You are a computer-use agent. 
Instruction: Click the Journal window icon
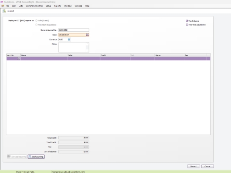click(x=4, y=11)
